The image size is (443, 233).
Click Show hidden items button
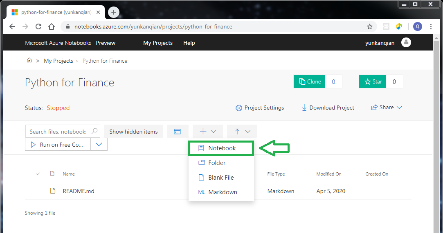pos(134,132)
